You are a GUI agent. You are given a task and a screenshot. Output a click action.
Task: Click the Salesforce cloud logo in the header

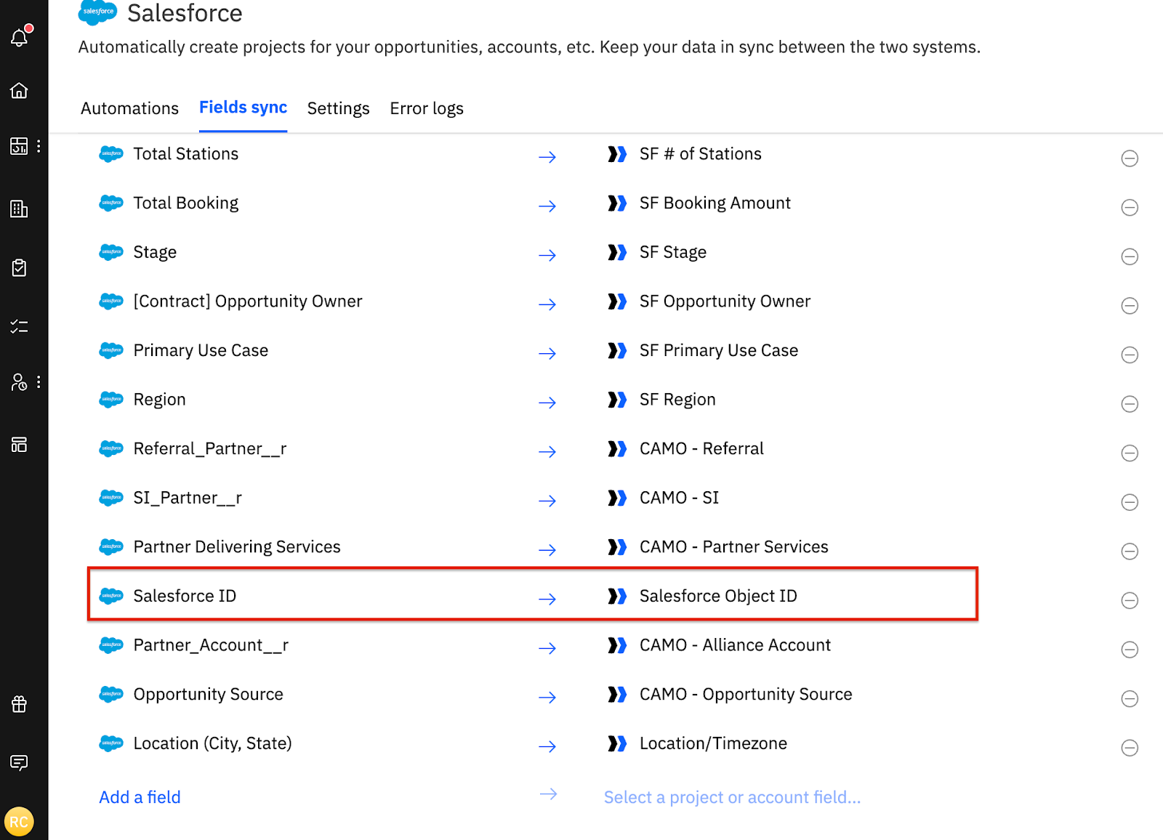click(x=97, y=12)
